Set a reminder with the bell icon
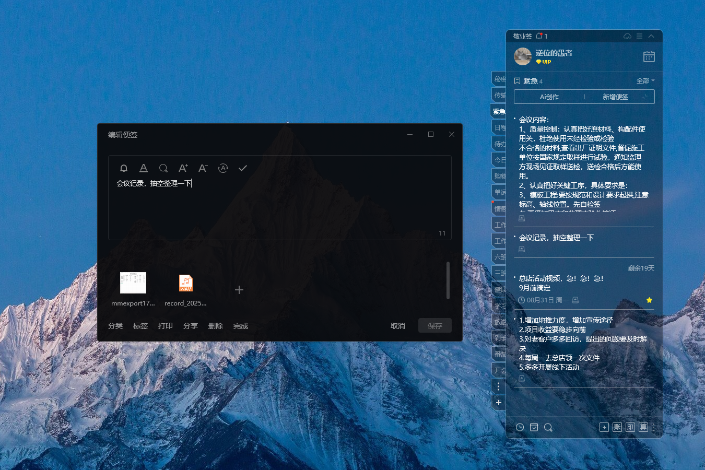 pos(124,168)
